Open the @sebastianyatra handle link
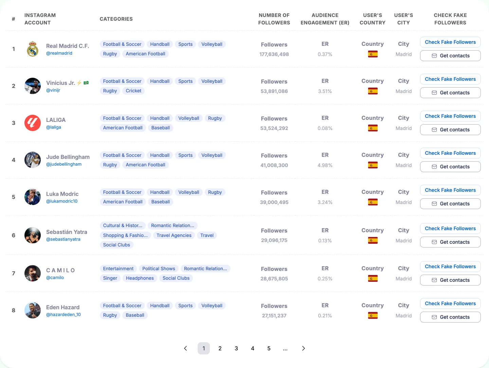The width and height of the screenshot is (489, 368). pyautogui.click(x=63, y=239)
